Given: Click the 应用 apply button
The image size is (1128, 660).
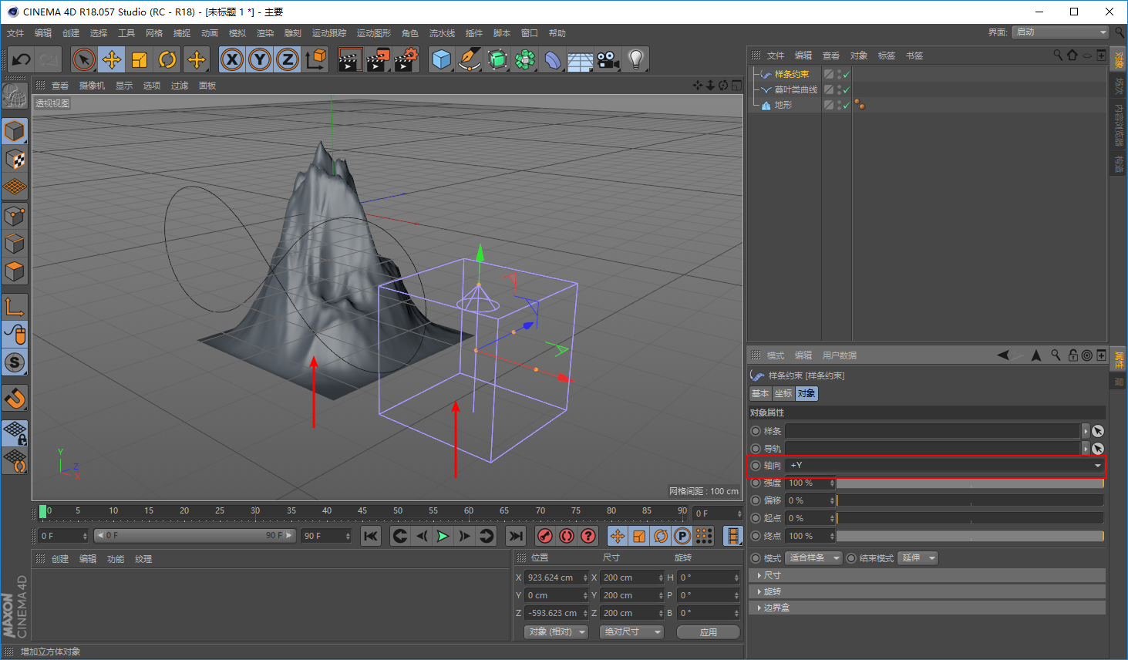Looking at the screenshot, I should tap(709, 632).
